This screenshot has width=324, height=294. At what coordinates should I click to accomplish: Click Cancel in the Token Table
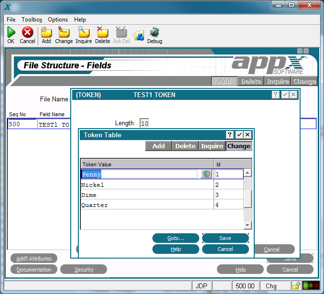tap(226, 249)
